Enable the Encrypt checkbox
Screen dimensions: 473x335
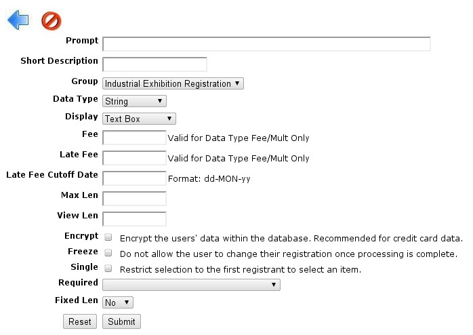[108, 237]
